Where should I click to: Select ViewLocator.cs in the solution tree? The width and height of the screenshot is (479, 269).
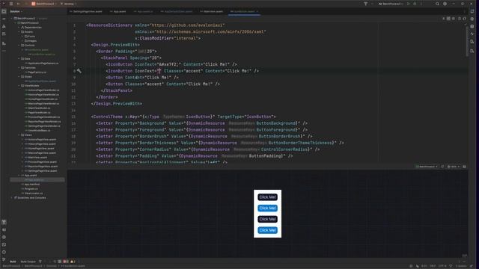click(x=34, y=194)
